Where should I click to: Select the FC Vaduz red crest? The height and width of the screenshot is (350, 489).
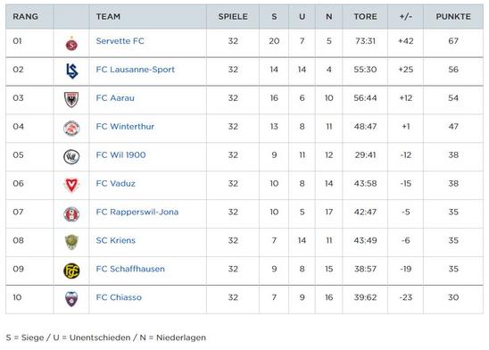tap(71, 185)
